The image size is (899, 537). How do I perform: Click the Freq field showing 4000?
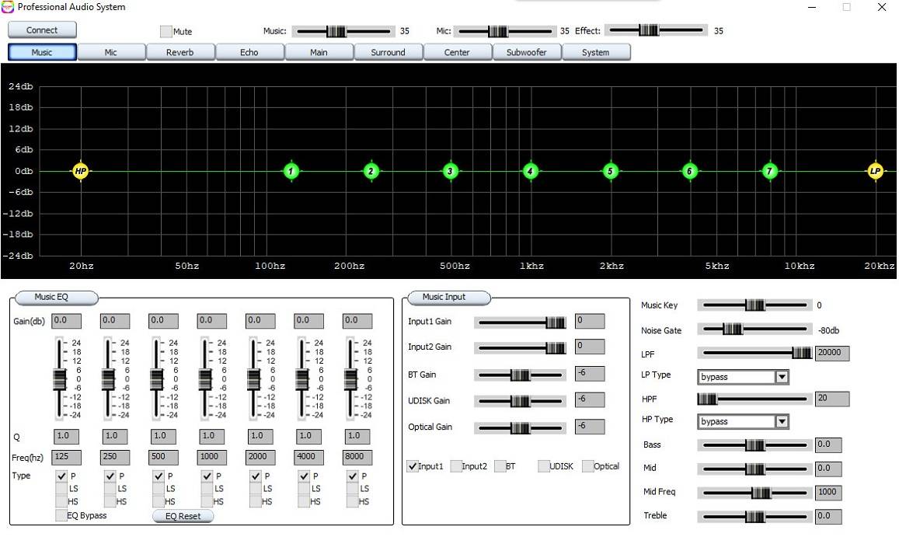tap(309, 457)
